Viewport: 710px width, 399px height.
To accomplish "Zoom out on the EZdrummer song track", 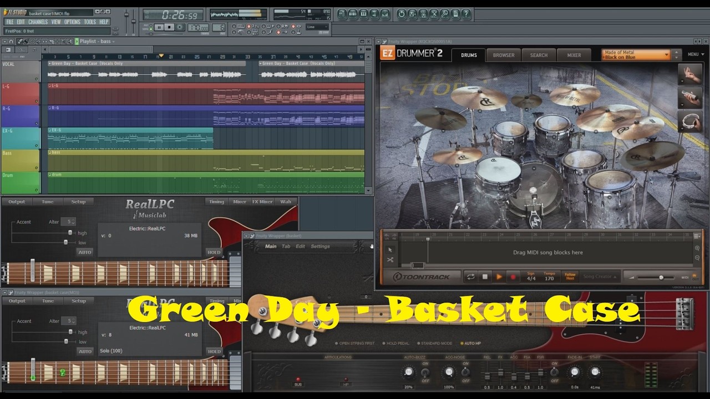I will point(697,258).
